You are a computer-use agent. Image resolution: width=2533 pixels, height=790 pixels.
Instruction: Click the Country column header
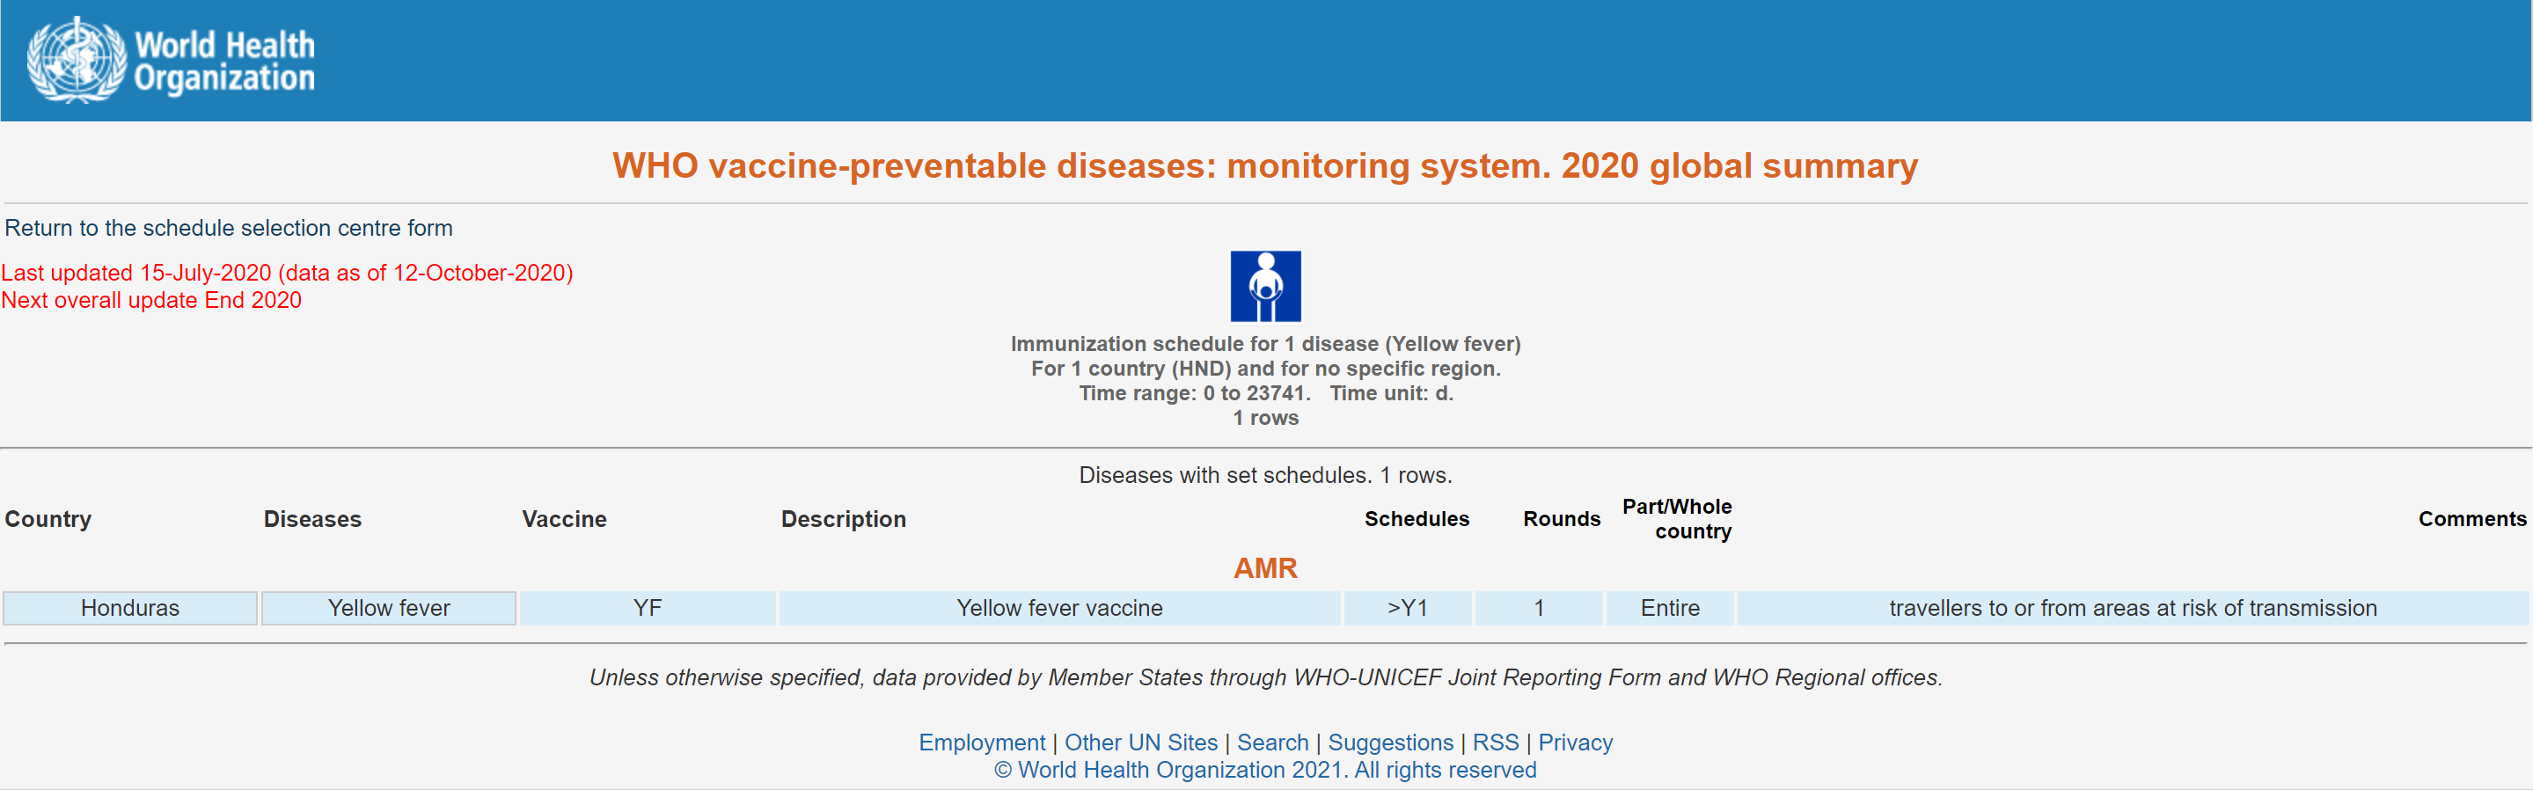(48, 519)
